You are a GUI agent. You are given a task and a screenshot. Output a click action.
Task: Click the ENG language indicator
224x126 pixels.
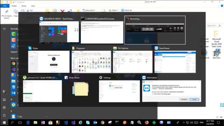(x=202, y=122)
